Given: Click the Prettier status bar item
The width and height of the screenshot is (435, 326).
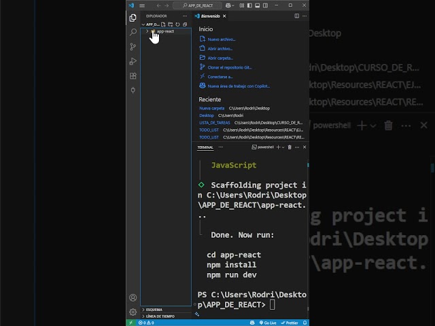Looking at the screenshot, I should point(290,323).
